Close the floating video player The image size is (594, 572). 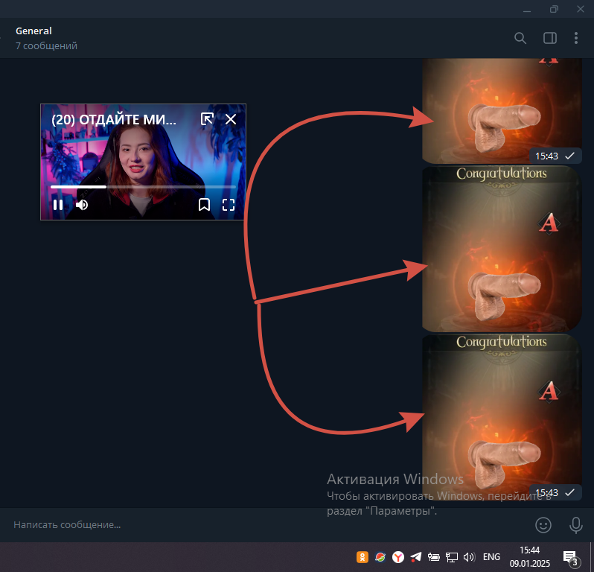click(231, 119)
